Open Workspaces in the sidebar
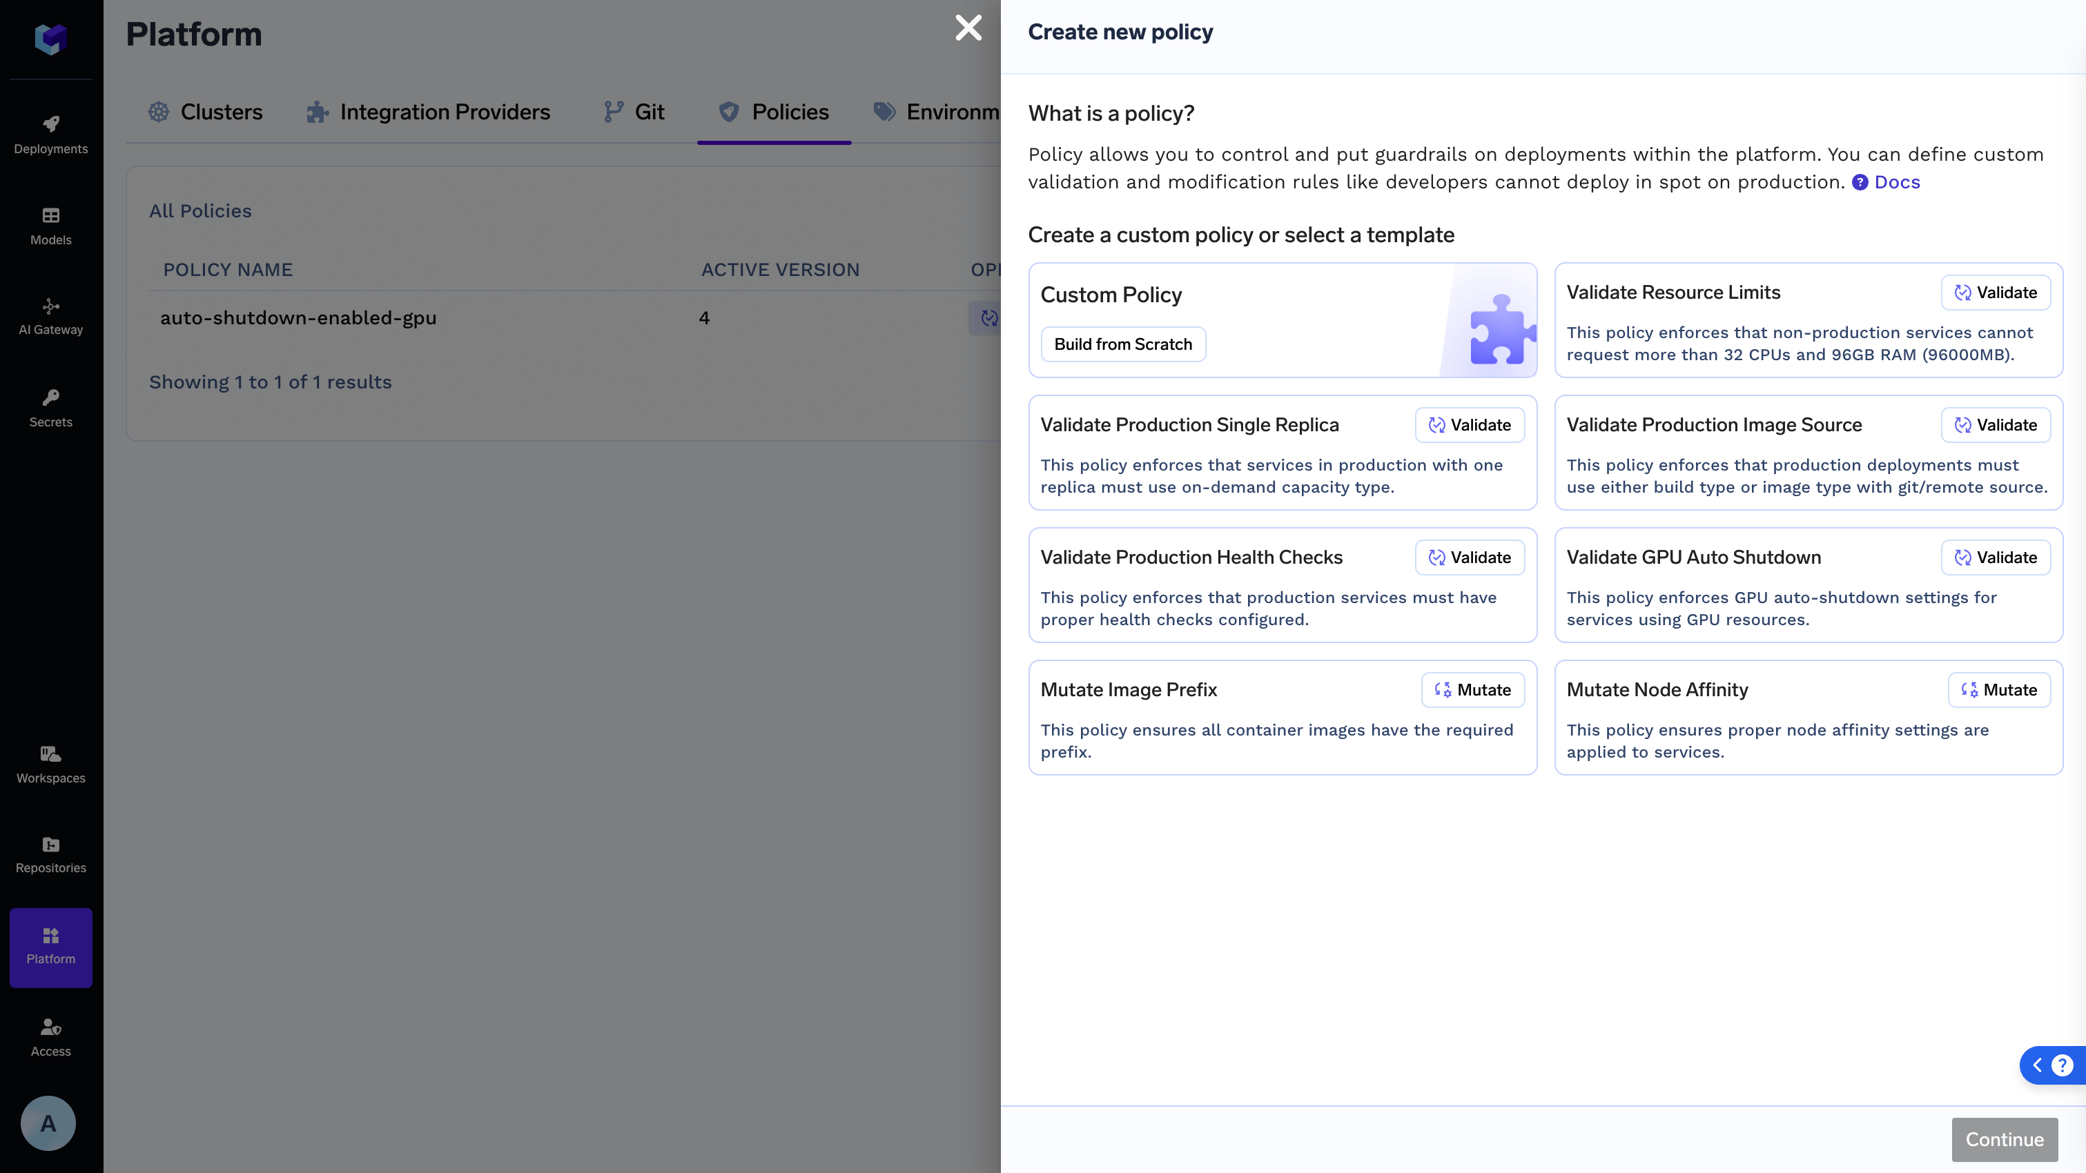 tap(50, 765)
